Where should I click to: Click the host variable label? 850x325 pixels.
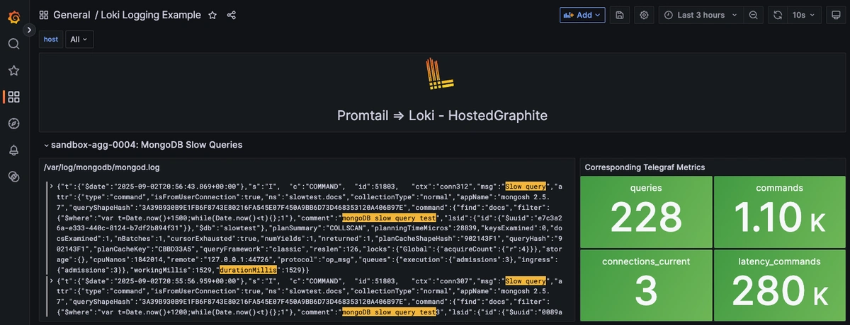coord(51,40)
